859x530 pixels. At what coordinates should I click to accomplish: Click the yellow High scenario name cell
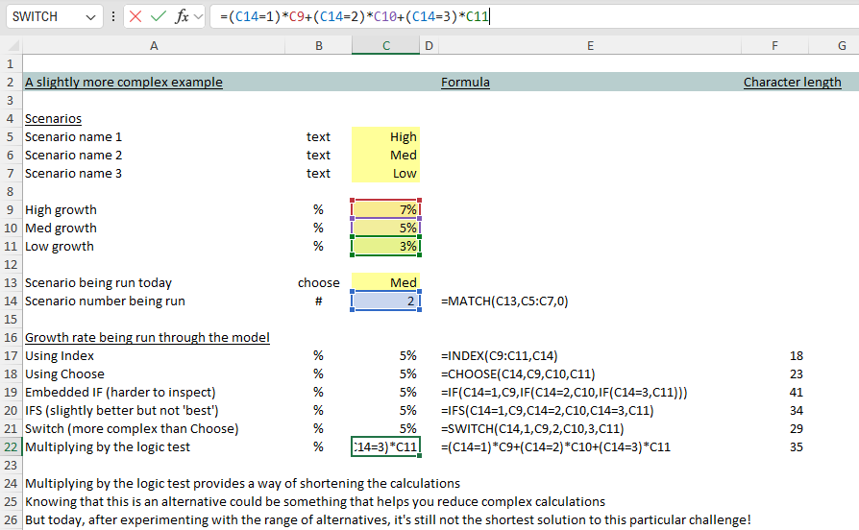385,137
